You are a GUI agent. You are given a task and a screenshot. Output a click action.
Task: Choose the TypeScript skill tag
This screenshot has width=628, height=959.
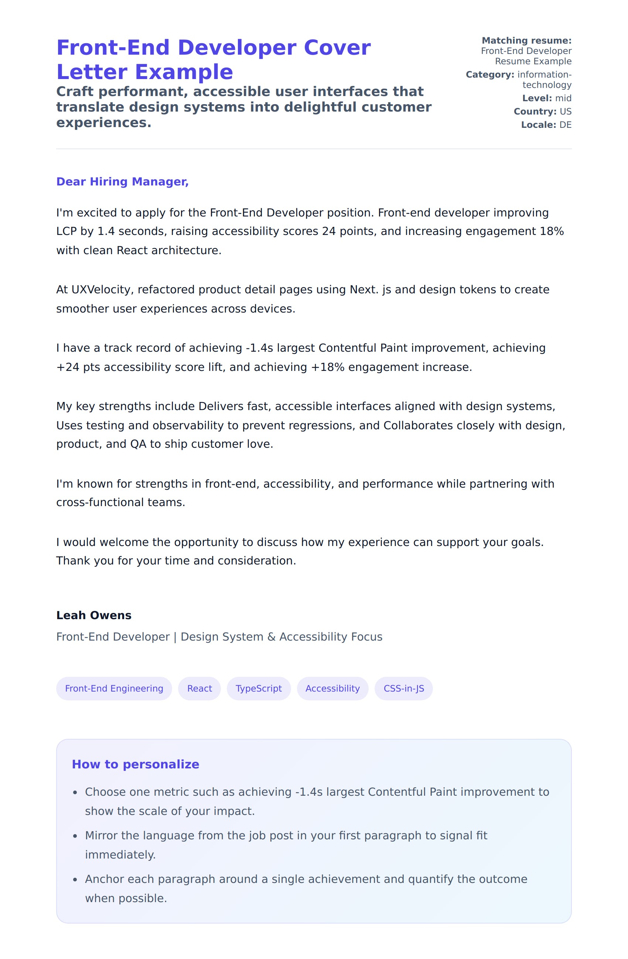pyautogui.click(x=259, y=688)
